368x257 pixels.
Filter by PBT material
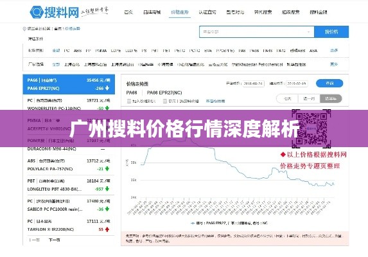point(155,51)
